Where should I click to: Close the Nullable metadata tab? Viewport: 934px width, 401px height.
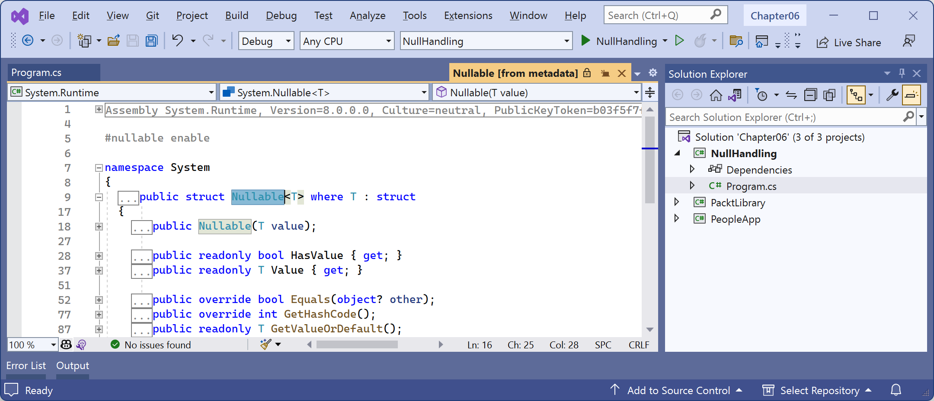[x=622, y=73]
